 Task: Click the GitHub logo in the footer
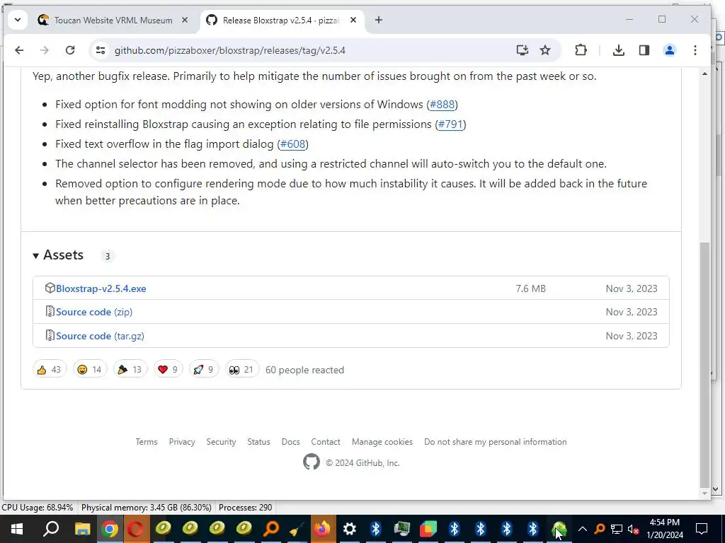click(312, 462)
